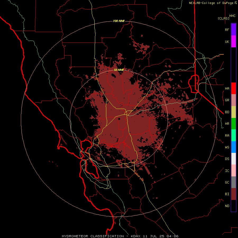The width and height of the screenshot is (238, 238).
Task: Click the ND legend label
Action: (x=227, y=206)
